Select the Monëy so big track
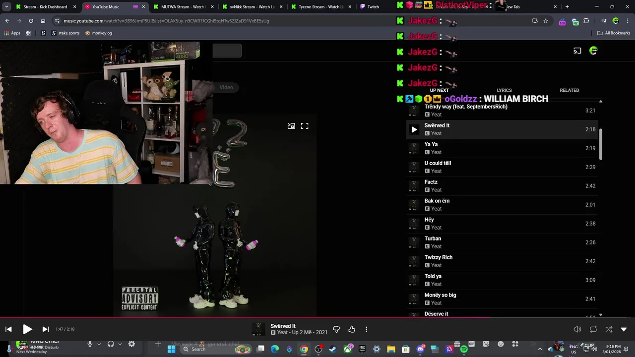The height and width of the screenshot is (357, 635). (502, 299)
